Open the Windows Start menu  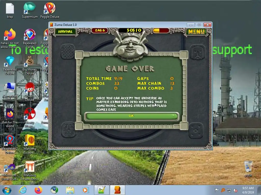point(7,190)
